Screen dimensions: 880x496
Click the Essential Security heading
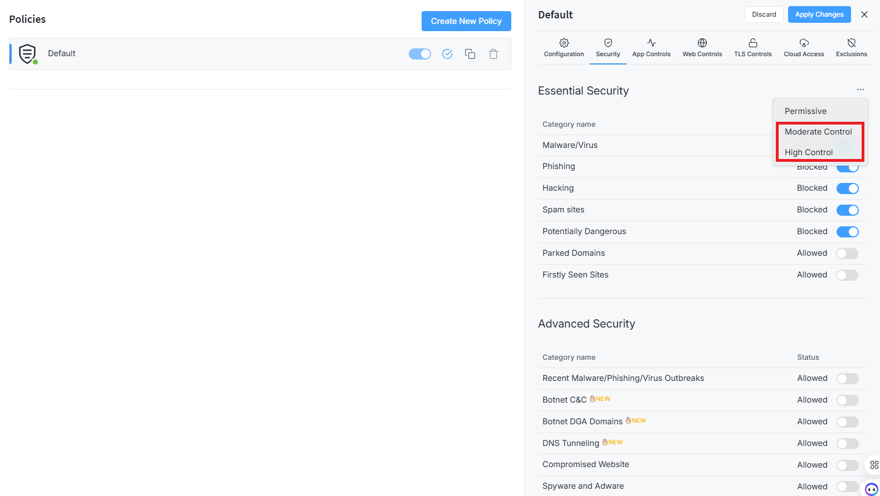tap(583, 91)
